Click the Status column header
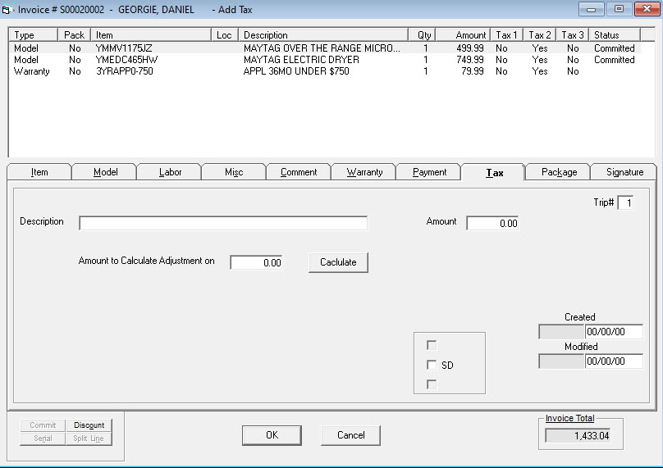 (x=615, y=34)
